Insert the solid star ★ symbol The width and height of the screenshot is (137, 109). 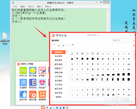tap(98, 59)
